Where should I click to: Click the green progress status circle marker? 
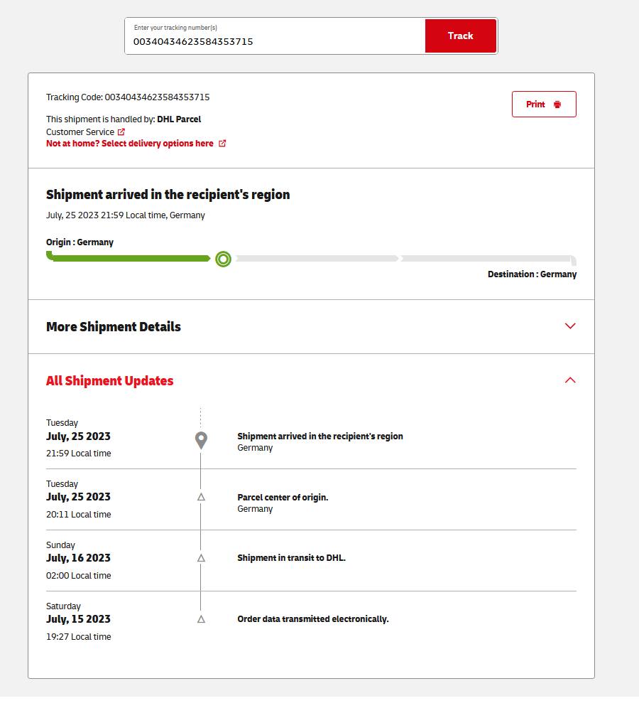click(223, 259)
